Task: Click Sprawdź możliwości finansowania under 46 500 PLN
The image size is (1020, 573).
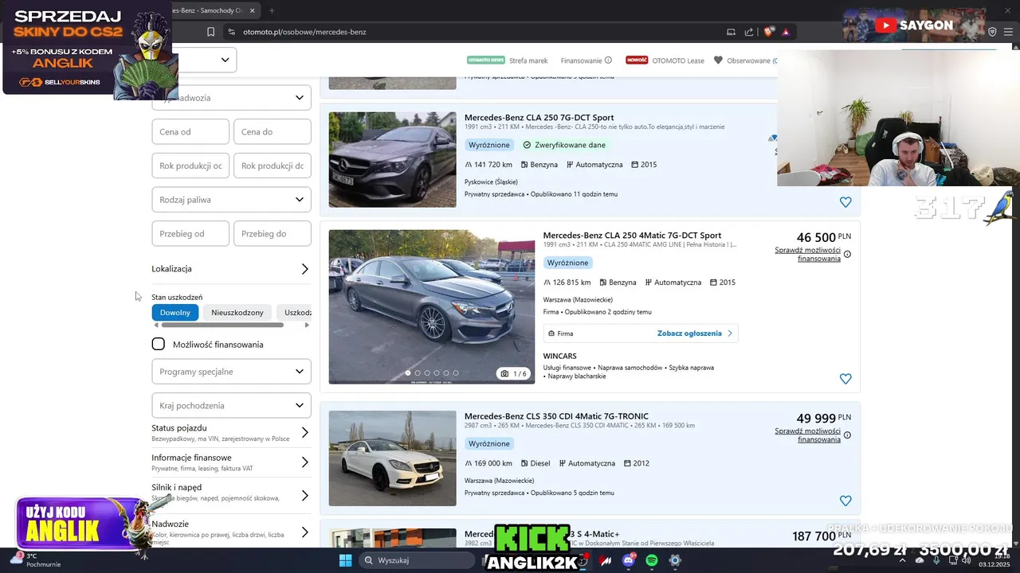Action: (x=807, y=254)
